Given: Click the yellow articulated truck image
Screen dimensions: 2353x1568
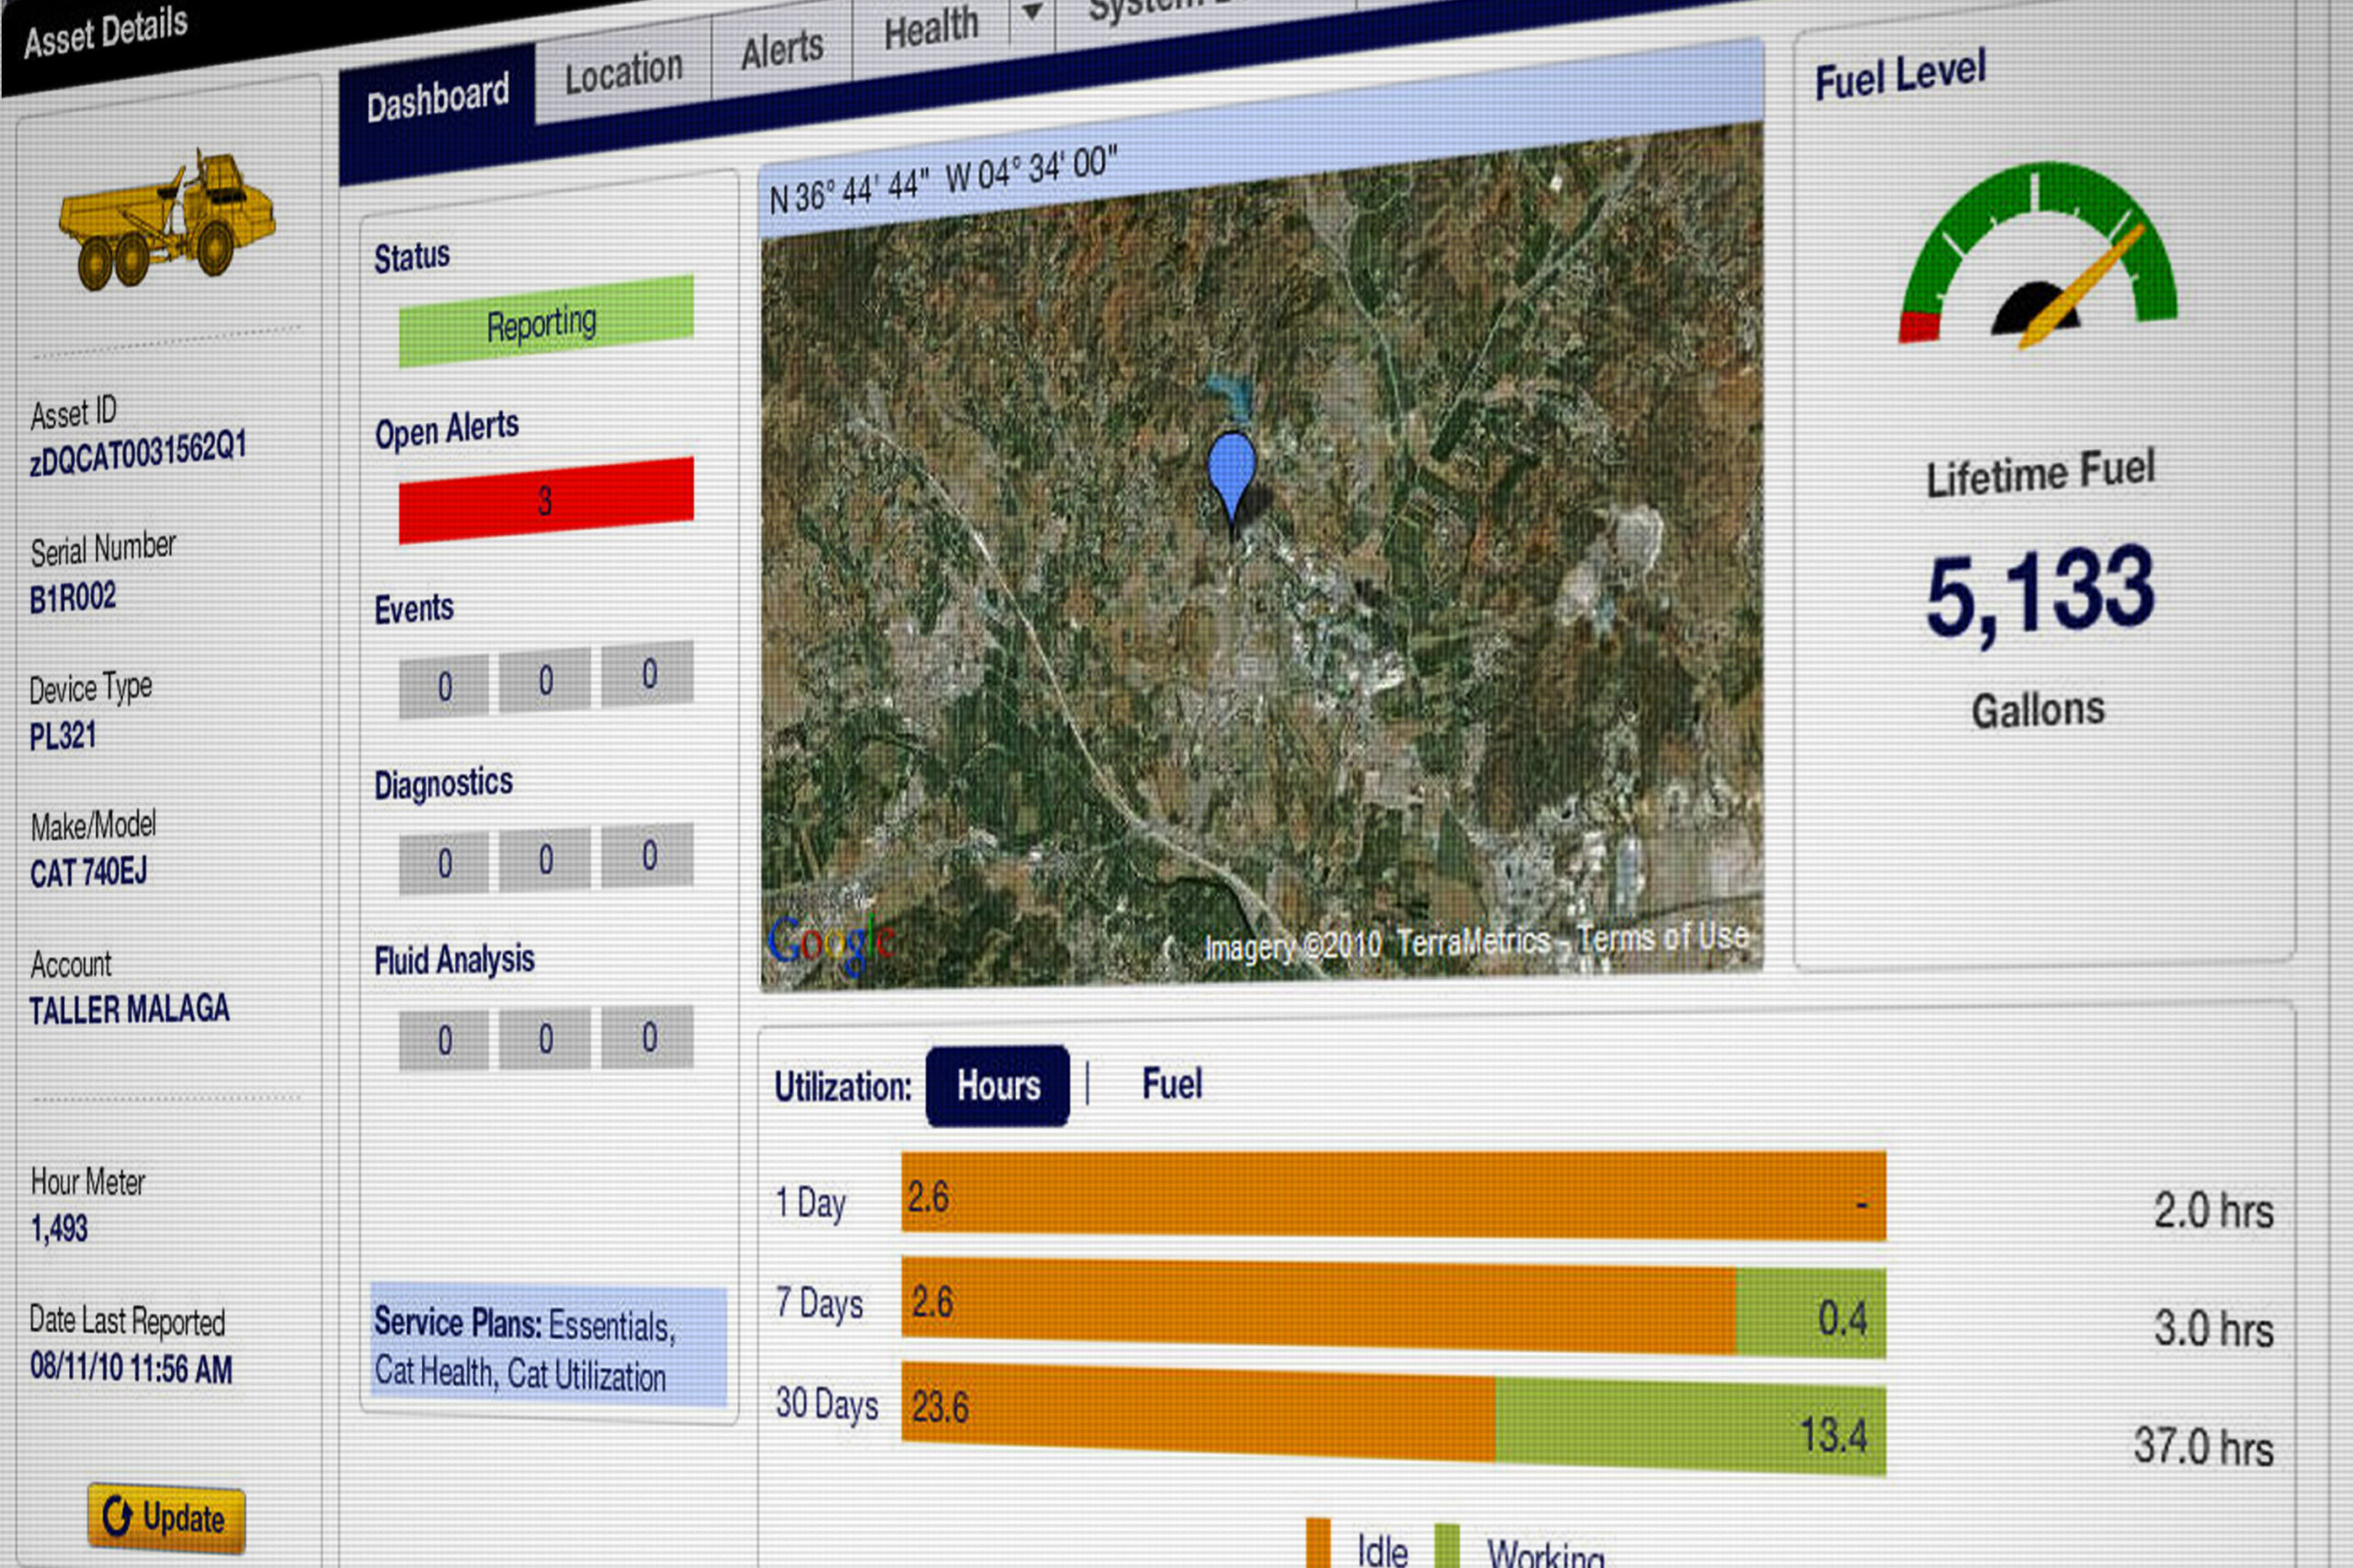Looking at the screenshot, I should (167, 220).
